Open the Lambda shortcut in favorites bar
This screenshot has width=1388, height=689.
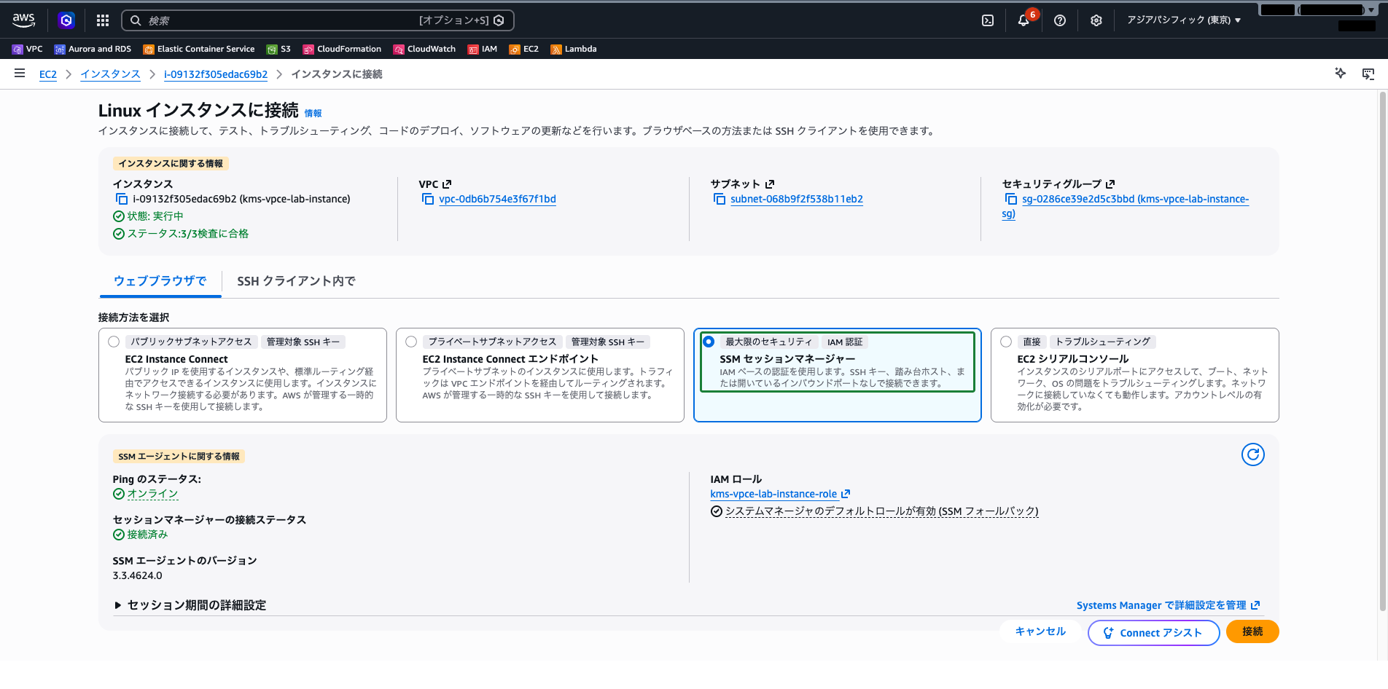[574, 49]
